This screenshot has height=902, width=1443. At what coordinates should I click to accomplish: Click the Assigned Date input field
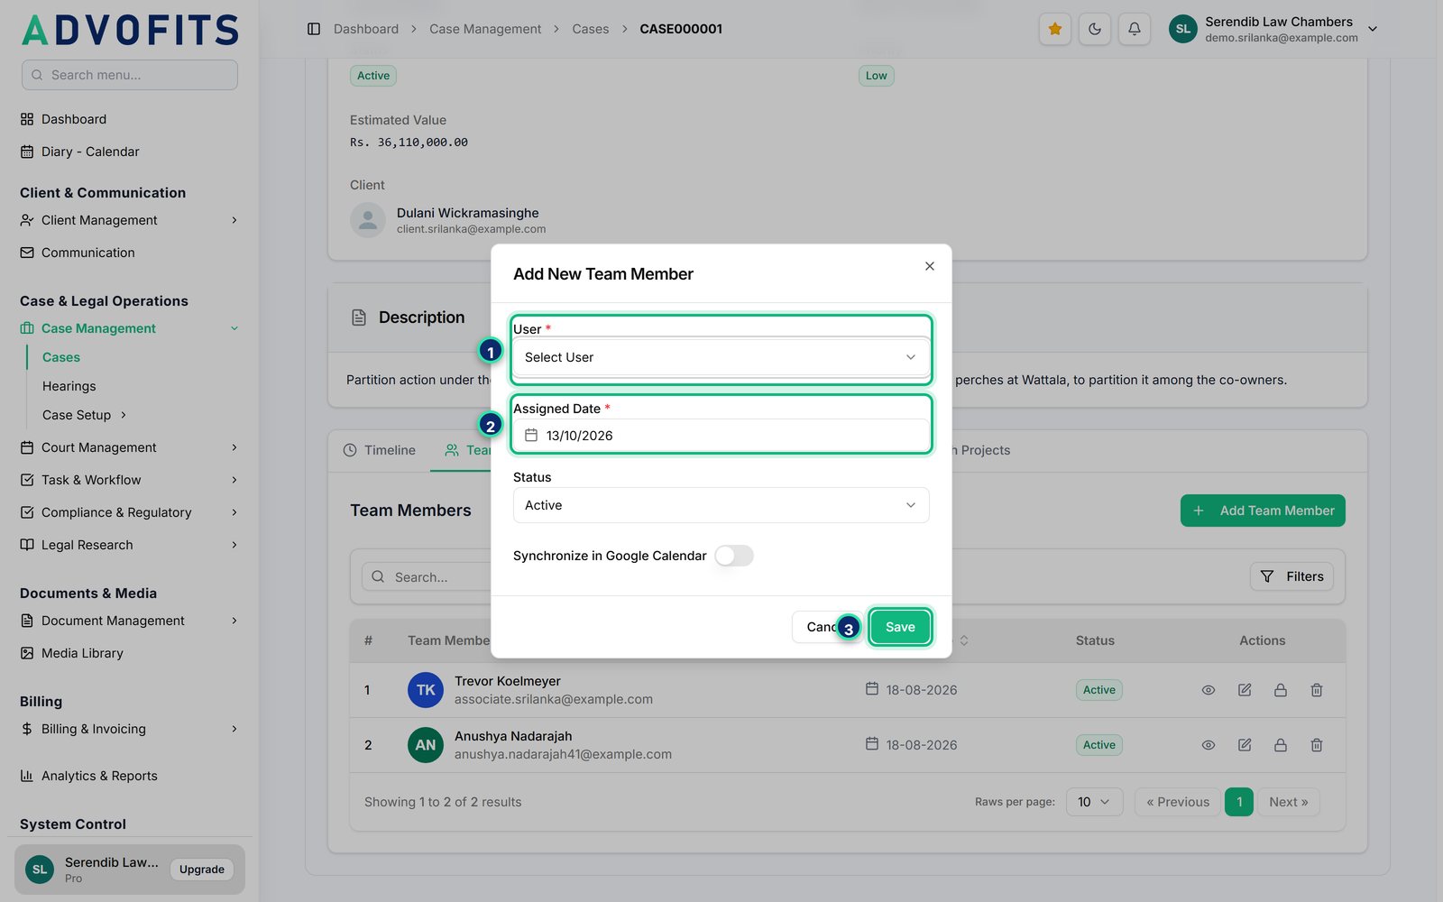(x=721, y=436)
